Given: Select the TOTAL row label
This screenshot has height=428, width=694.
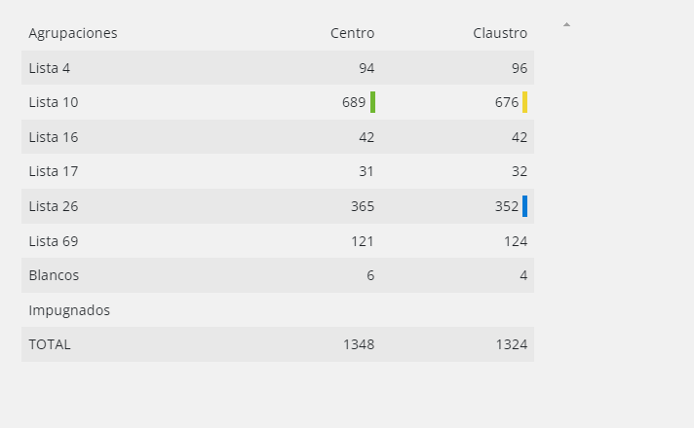Looking at the screenshot, I should point(50,344).
